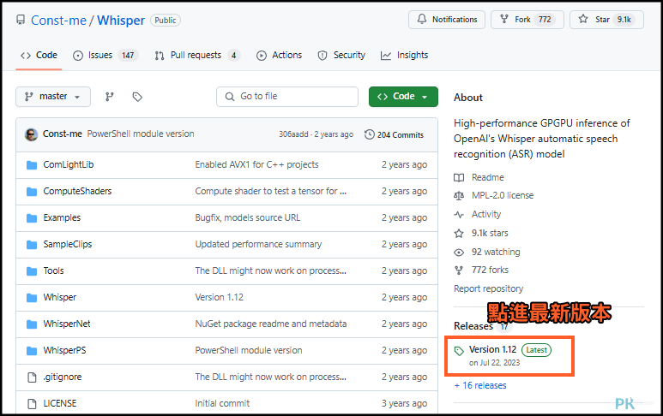Click the Examples folder icon
Screen dimensions: 663x416
32,218
